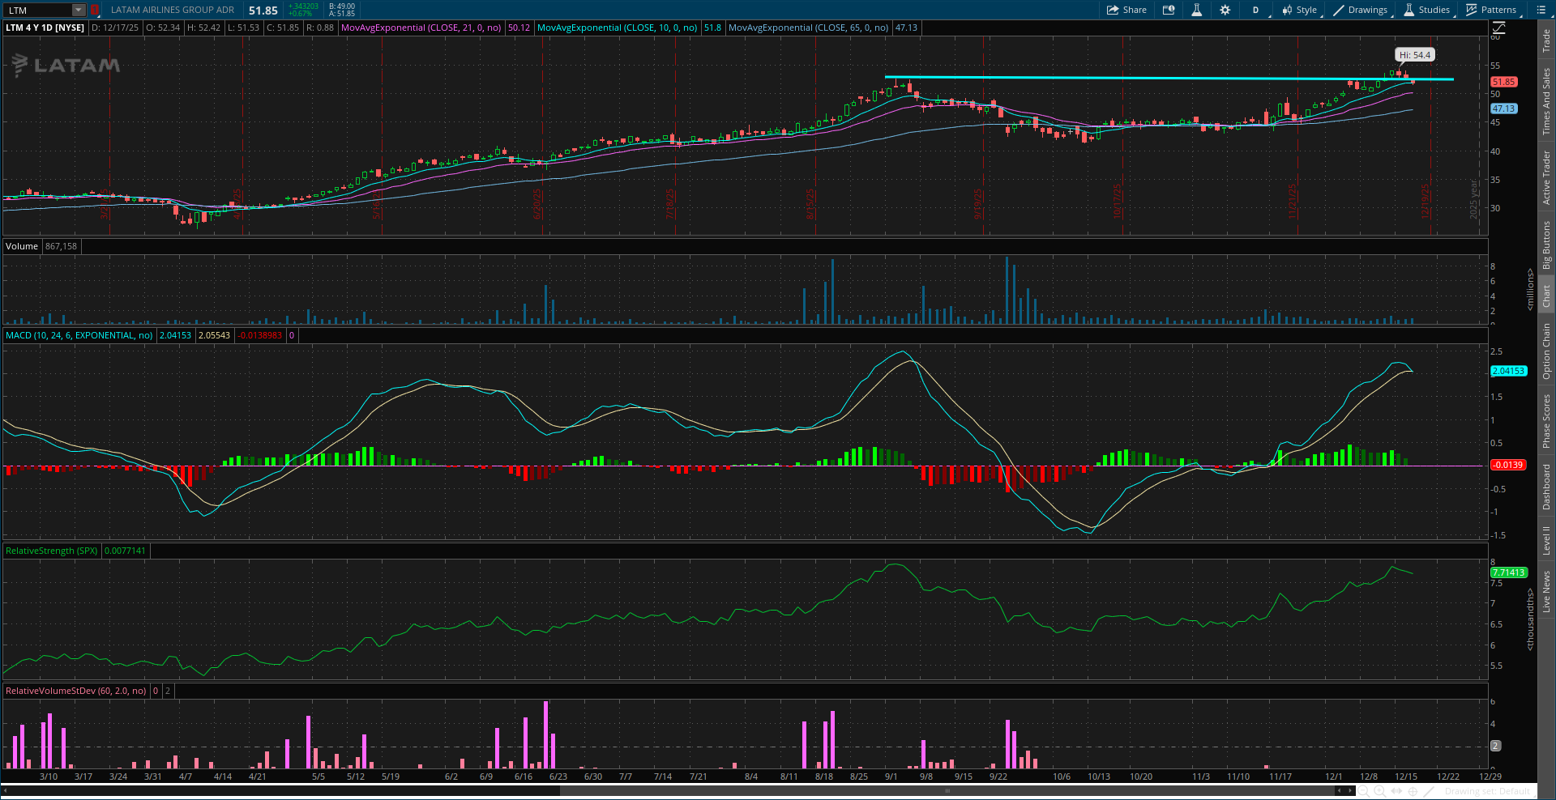Click the RelativeVolumeStDev study label
Image resolution: width=1556 pixels, height=800 pixels.
[x=75, y=691]
